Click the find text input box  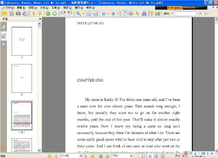(185, 13)
